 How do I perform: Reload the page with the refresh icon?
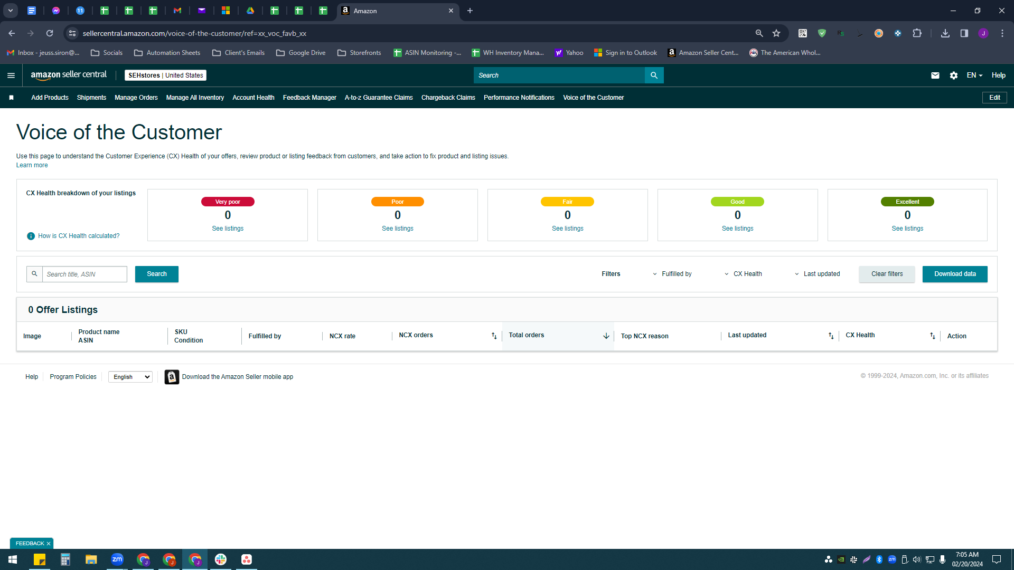click(50, 33)
